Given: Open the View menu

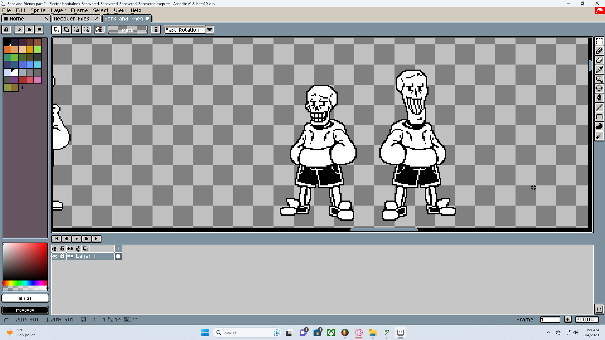Looking at the screenshot, I should 120,10.
